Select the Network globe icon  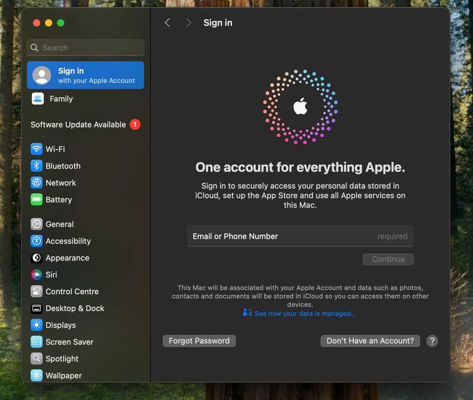tap(37, 183)
